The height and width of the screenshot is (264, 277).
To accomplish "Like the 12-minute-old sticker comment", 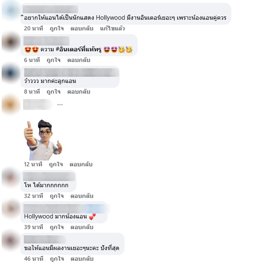I will pos(56,165).
